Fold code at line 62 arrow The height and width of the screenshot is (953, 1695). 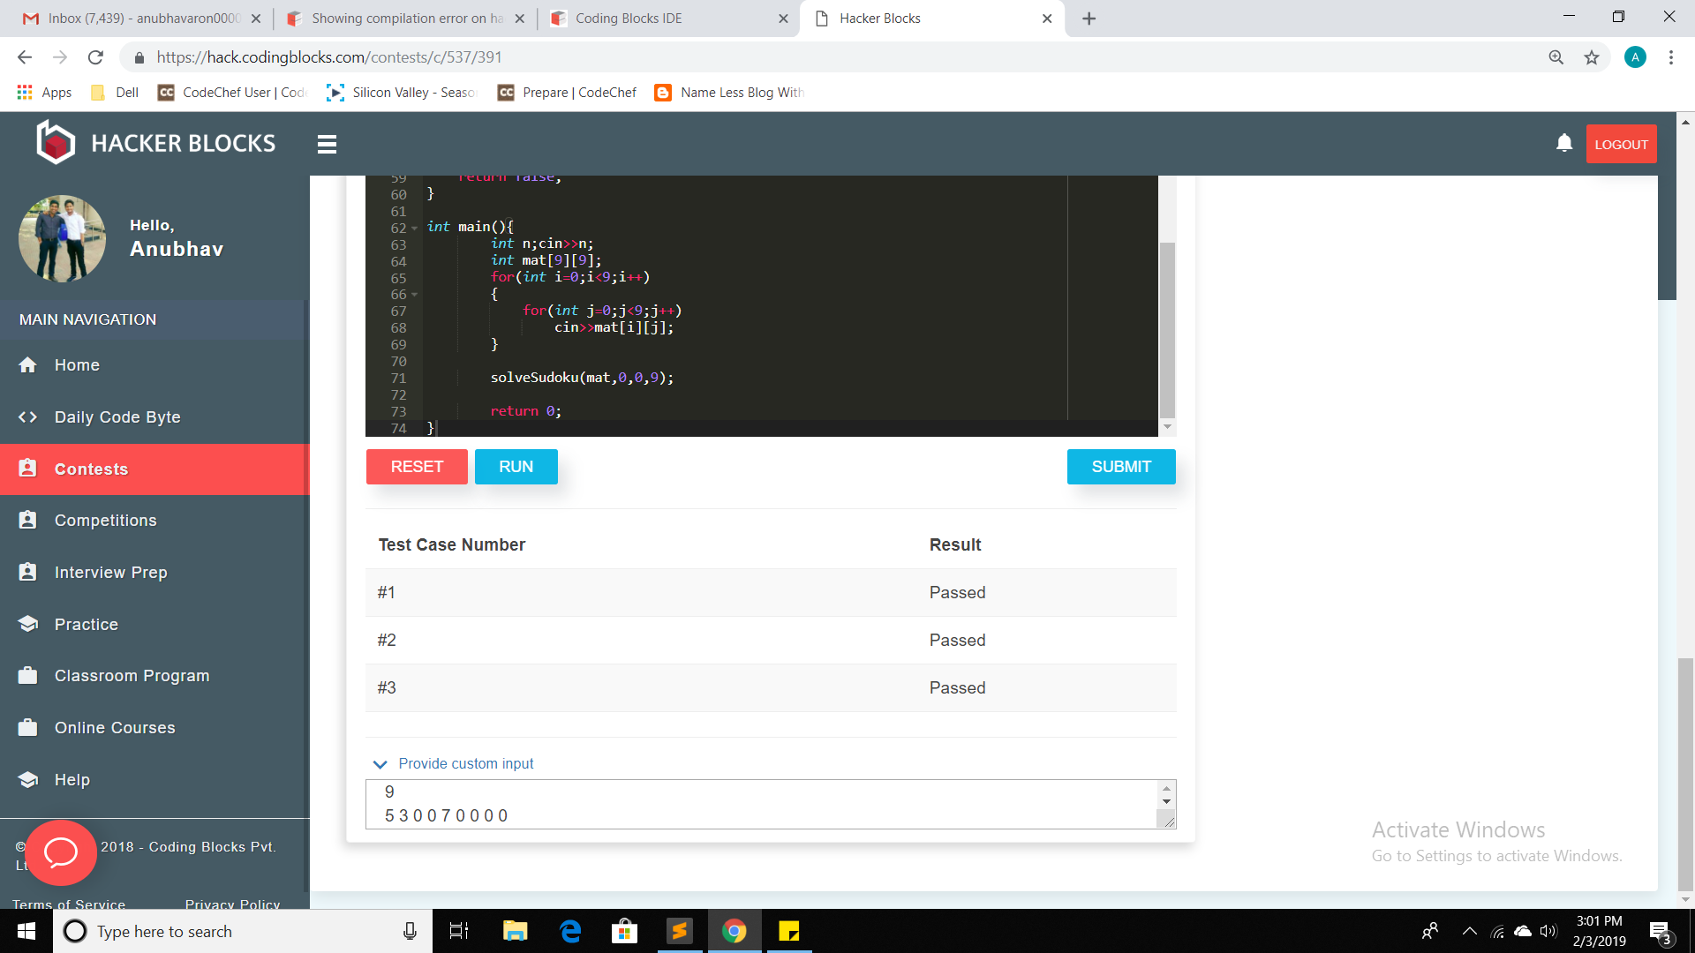414,229
